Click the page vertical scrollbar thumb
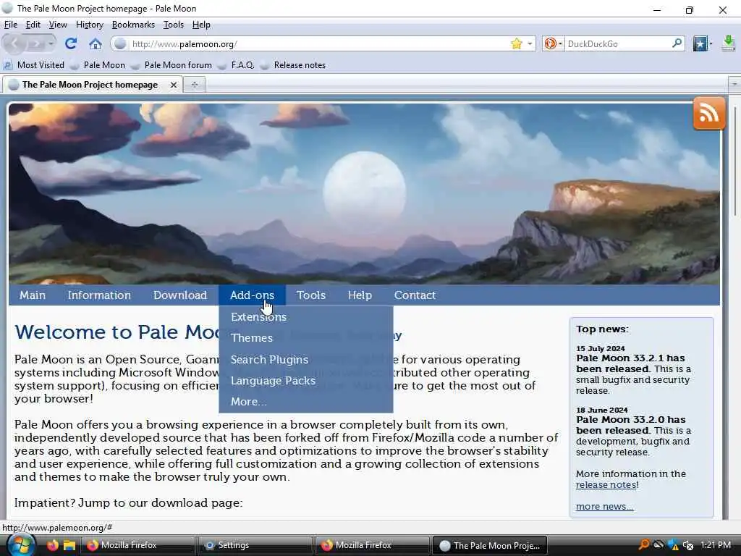Screen dimensions: 741x556 (734, 161)
